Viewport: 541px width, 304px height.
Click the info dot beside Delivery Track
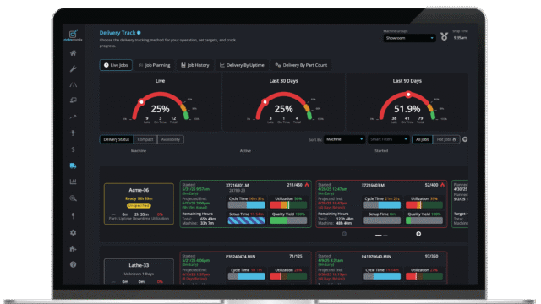pos(139,33)
